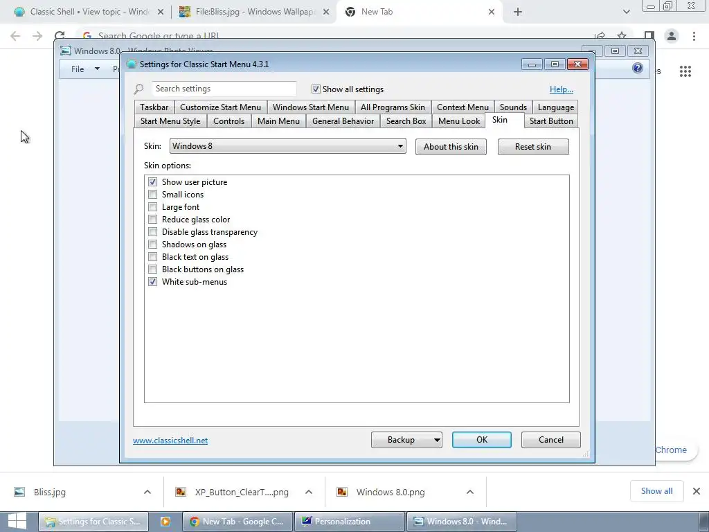Expand Bliss.jpg download options chevron

click(x=147, y=492)
